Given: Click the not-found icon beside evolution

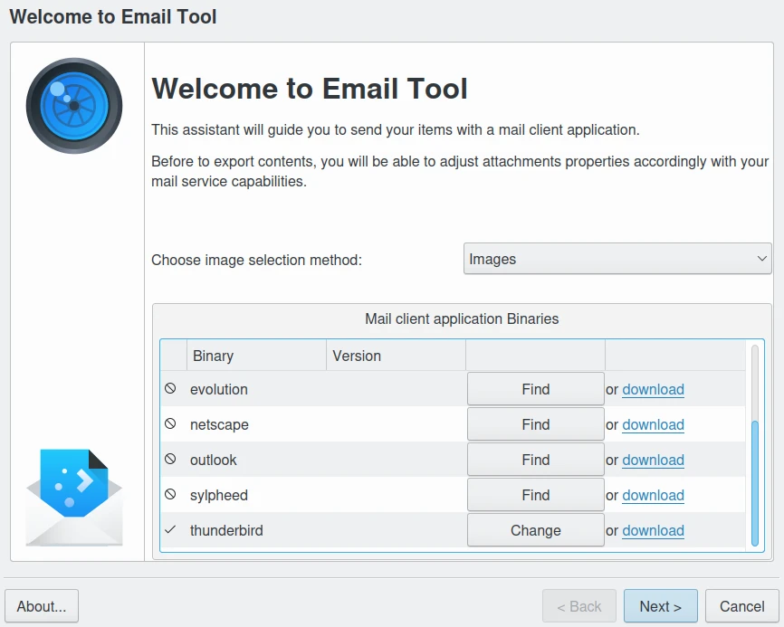Looking at the screenshot, I should pos(170,389).
